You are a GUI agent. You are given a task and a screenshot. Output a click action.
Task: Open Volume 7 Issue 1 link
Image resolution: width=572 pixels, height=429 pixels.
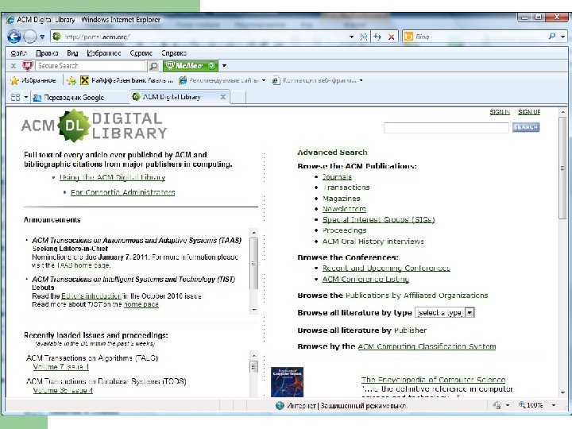tap(61, 367)
